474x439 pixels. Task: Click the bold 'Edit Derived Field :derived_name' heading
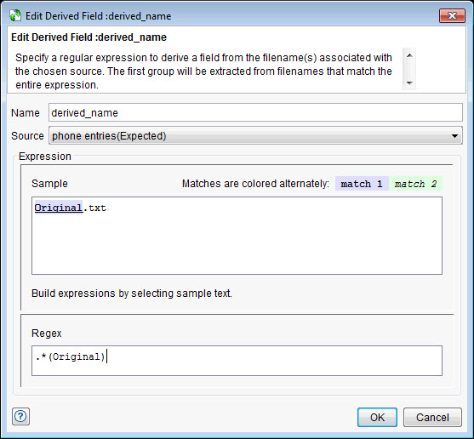tap(89, 37)
